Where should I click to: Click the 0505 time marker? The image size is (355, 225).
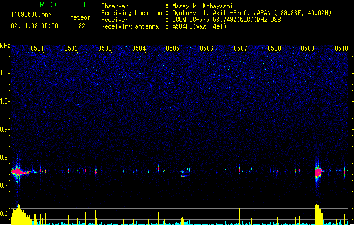tap(173, 48)
